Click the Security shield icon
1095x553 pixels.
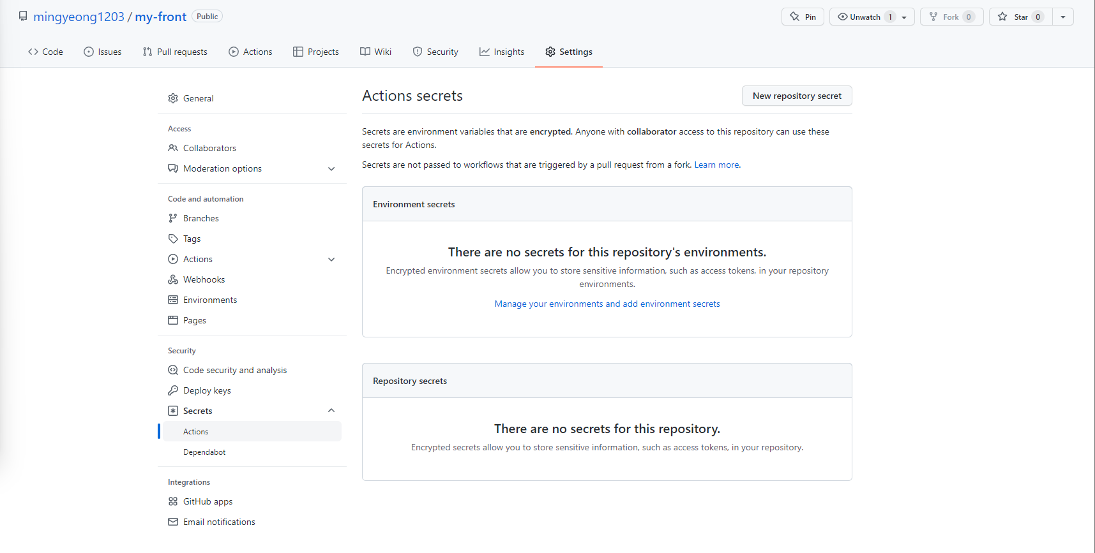[x=418, y=52]
